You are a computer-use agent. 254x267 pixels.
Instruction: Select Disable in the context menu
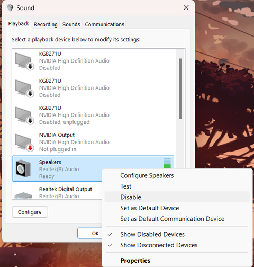point(177,197)
